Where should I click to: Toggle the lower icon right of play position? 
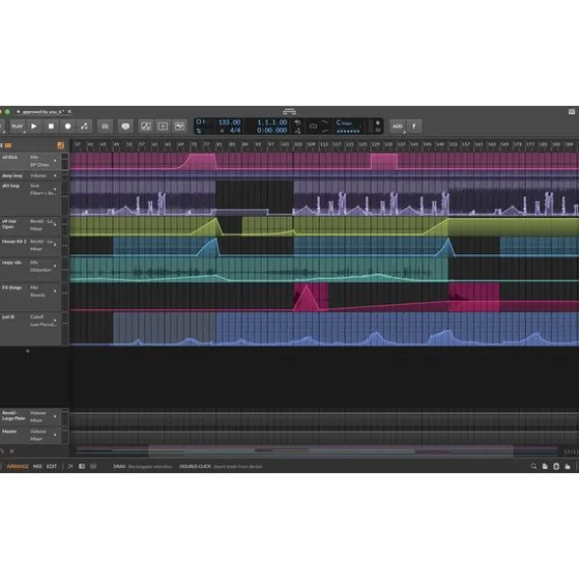(x=297, y=131)
